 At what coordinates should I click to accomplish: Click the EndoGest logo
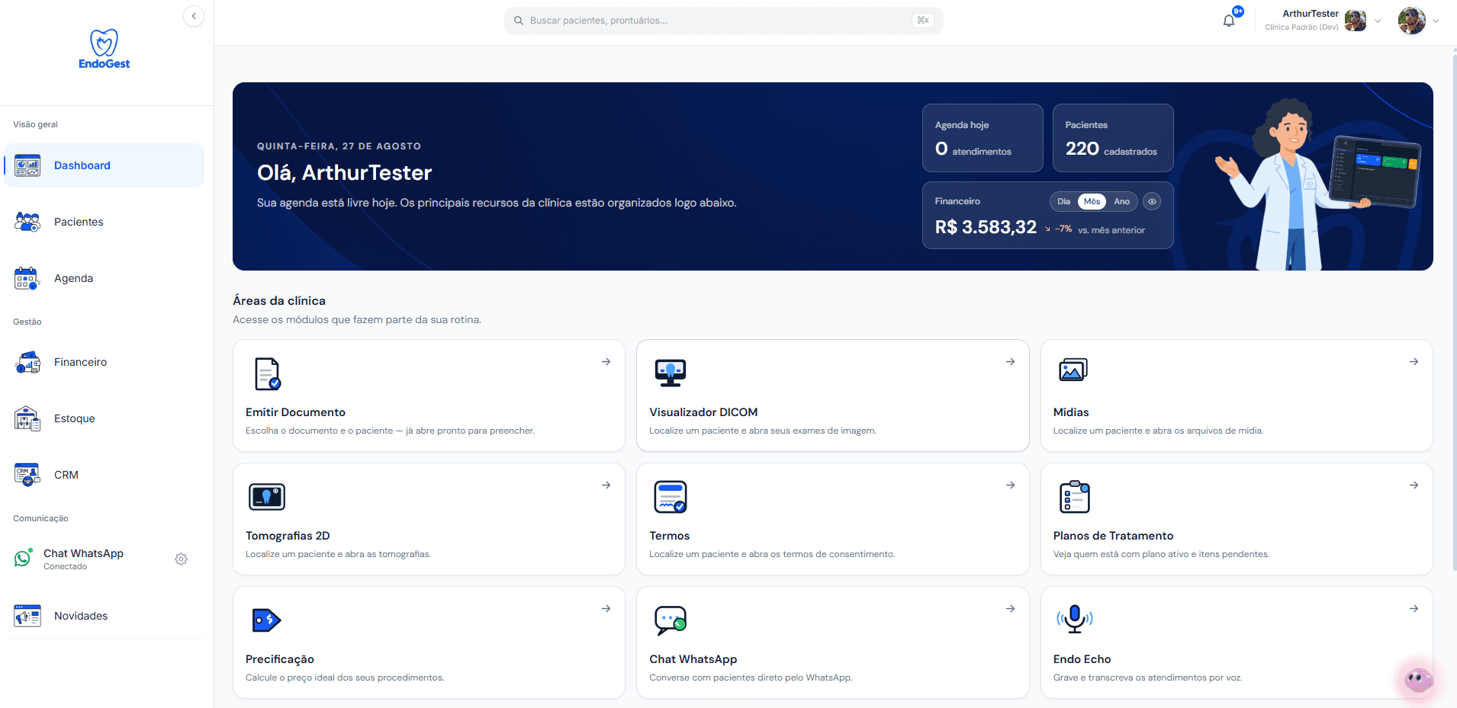pos(105,50)
